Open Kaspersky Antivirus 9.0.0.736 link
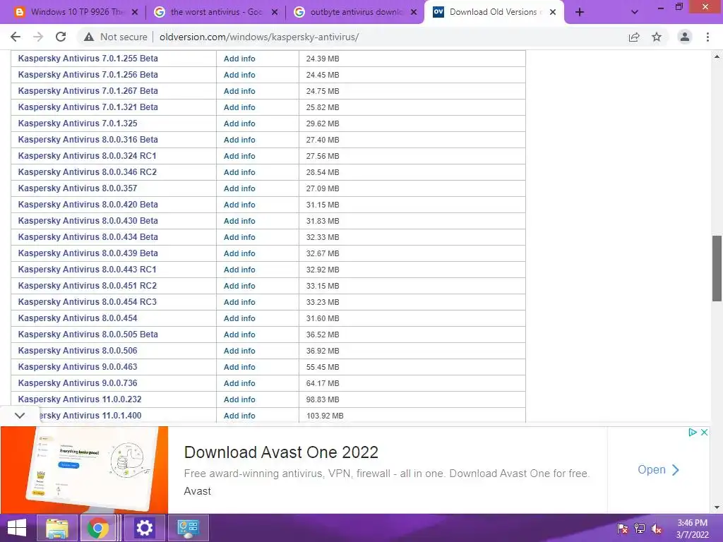This screenshot has width=723, height=542. [78, 383]
